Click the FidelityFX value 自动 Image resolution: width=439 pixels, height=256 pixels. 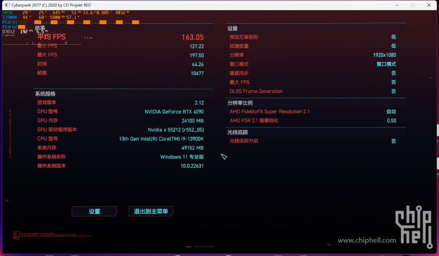tap(391, 112)
